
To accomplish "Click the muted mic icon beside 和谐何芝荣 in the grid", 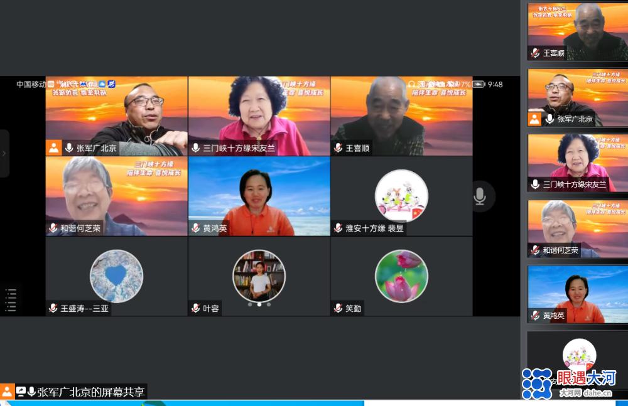I will (x=53, y=228).
